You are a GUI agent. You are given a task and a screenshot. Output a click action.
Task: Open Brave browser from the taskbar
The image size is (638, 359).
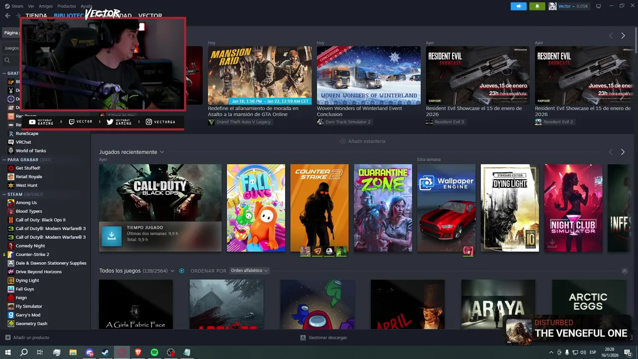pos(138,352)
